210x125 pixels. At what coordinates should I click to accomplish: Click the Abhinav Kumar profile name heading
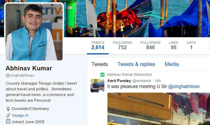point(29,68)
